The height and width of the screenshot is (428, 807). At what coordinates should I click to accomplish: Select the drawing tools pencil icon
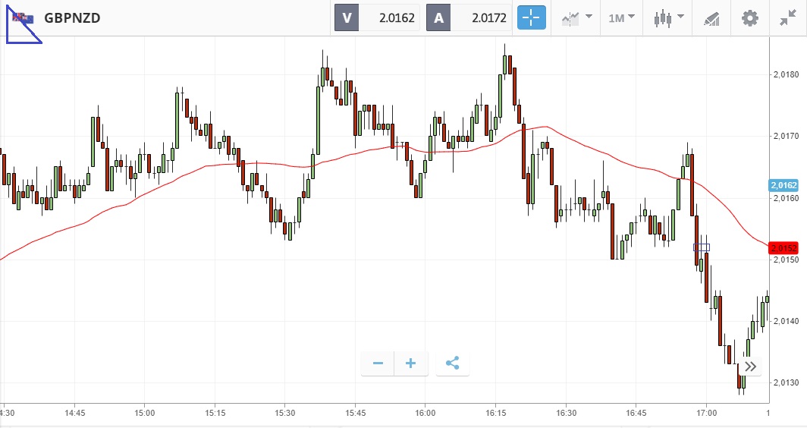[711, 18]
